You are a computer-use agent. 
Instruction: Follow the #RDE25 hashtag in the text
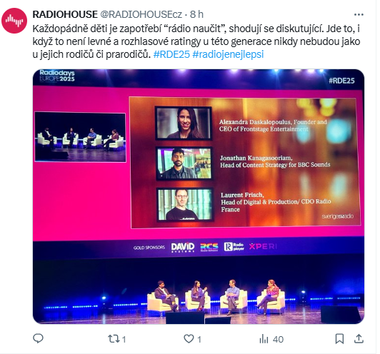tap(171, 54)
